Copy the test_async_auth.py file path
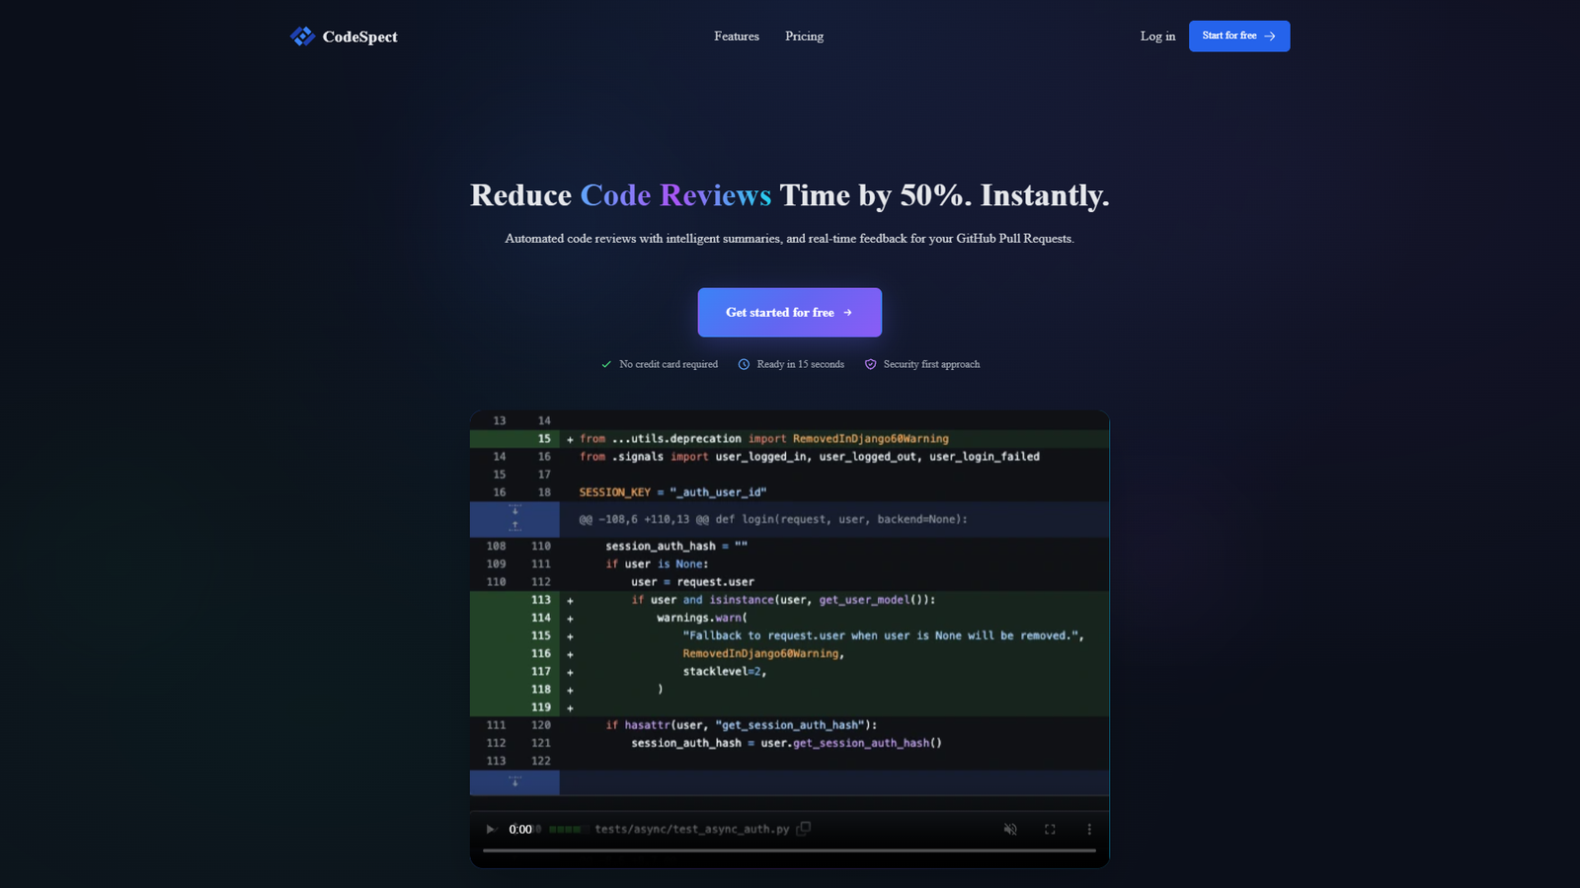Image resolution: width=1580 pixels, height=888 pixels. tap(804, 829)
